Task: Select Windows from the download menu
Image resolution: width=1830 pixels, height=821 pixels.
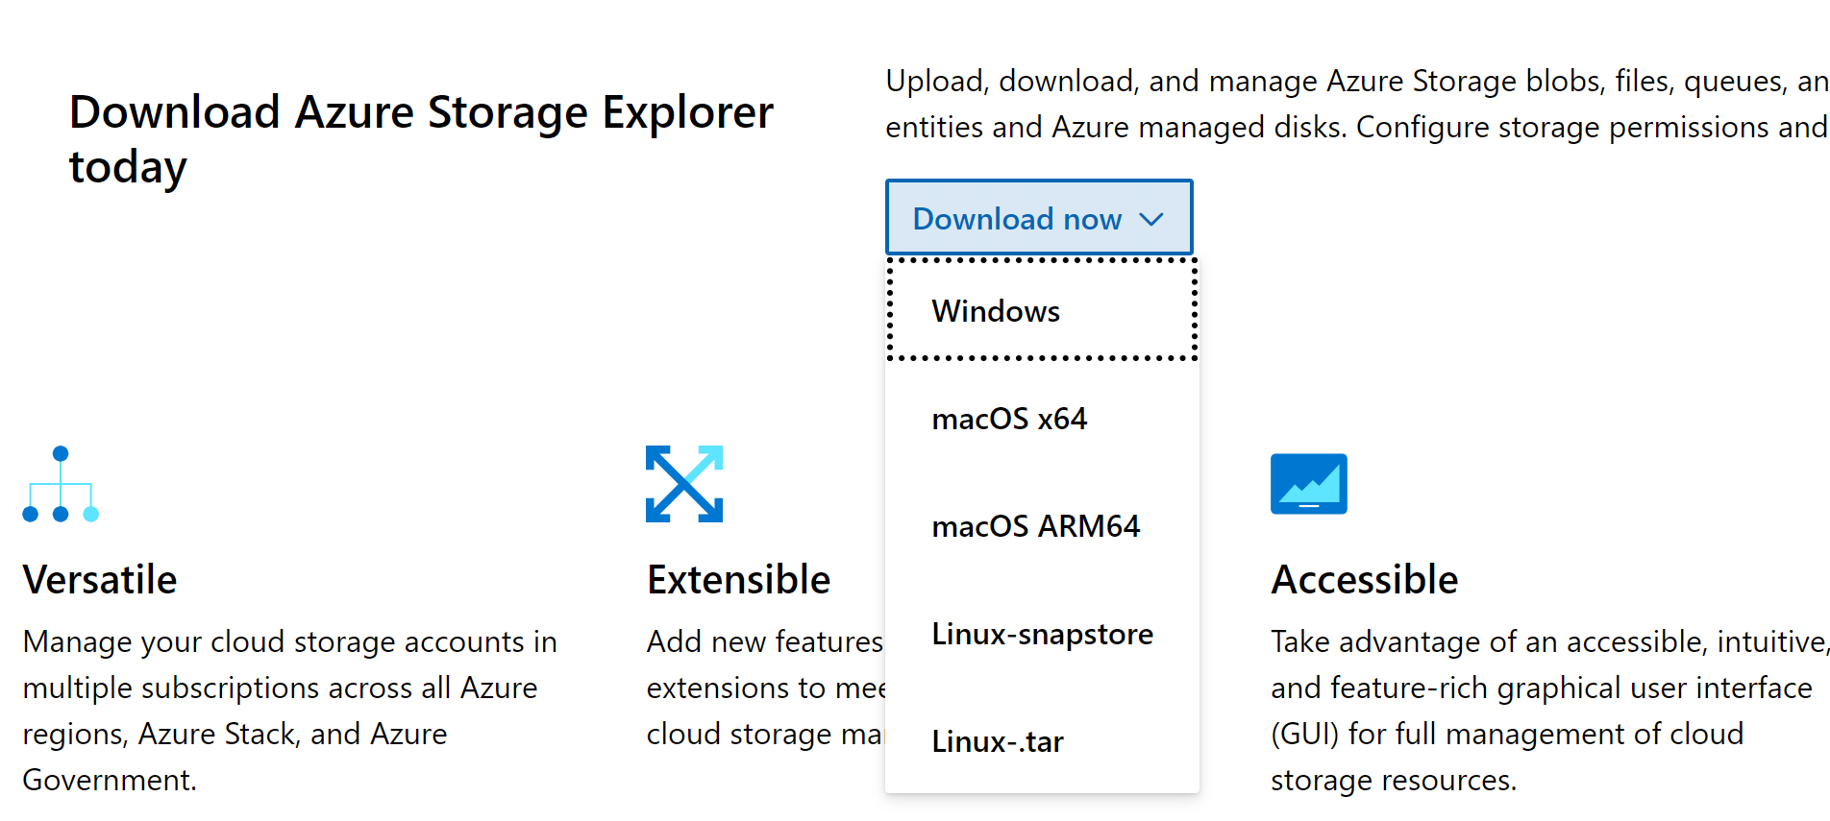Action: (996, 311)
